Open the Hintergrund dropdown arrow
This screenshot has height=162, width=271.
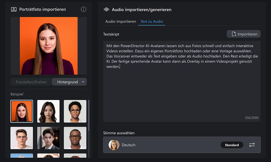point(83,82)
